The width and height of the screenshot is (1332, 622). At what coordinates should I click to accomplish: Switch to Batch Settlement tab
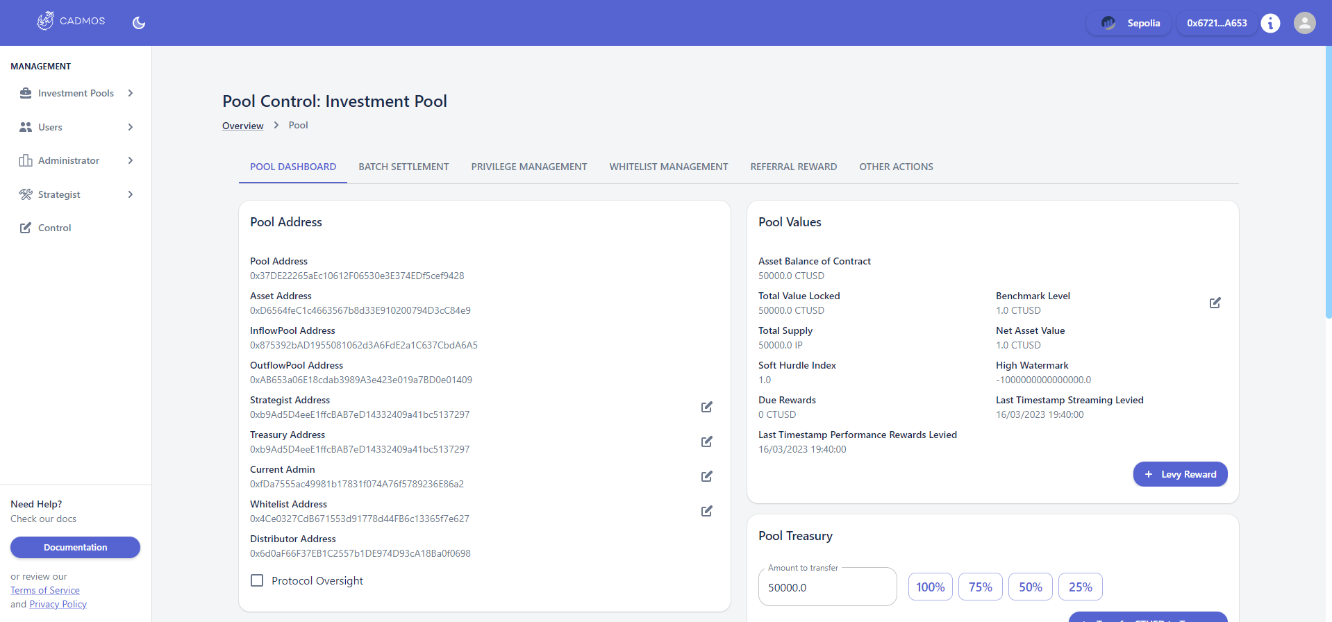point(403,167)
